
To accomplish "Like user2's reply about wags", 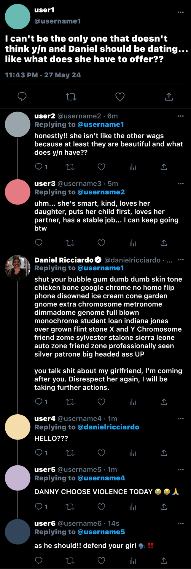I will pos(101,167).
